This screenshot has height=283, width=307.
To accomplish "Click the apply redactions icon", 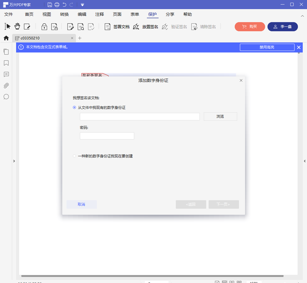I will click(x=91, y=27).
